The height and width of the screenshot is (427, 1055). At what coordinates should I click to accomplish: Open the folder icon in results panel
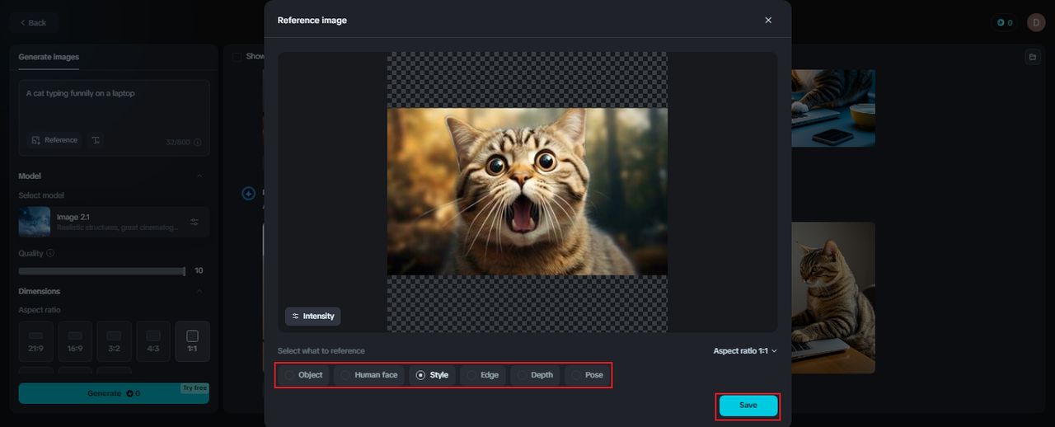coord(1032,57)
